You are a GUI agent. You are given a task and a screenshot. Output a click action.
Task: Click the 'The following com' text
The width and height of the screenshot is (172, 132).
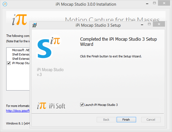click(x=18, y=36)
